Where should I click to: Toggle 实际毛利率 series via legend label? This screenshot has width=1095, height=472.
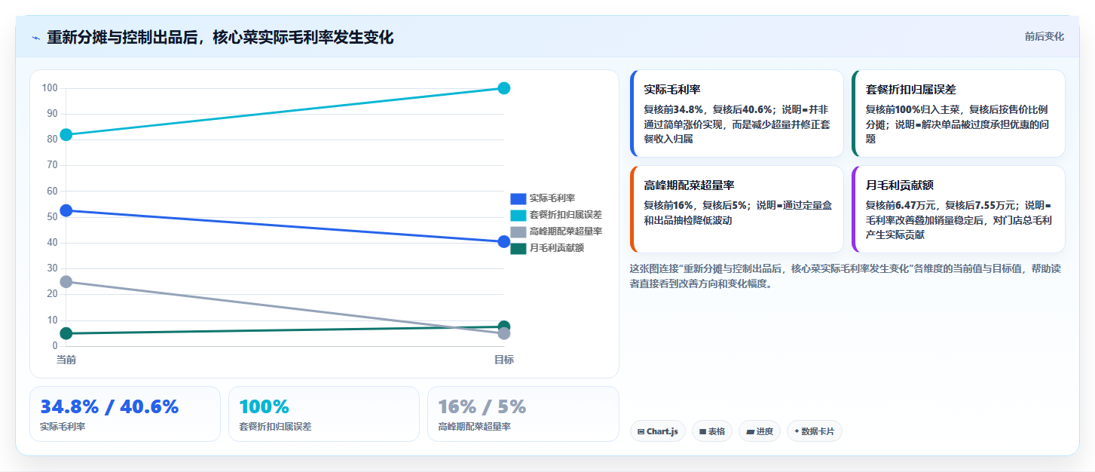pos(552,198)
